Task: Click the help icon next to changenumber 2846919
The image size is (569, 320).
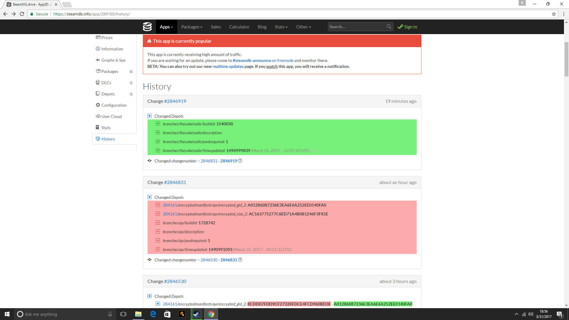Action: (240, 161)
